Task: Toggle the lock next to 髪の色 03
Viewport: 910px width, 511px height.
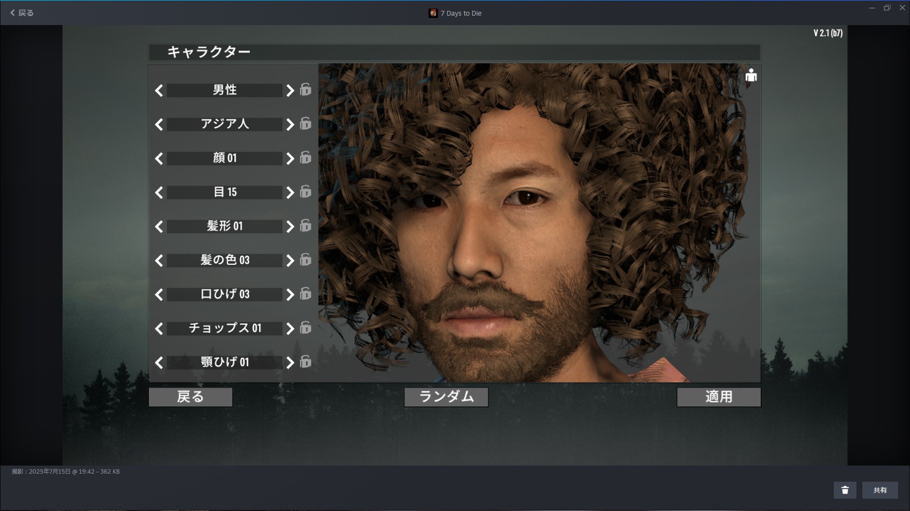Action: pos(306,260)
